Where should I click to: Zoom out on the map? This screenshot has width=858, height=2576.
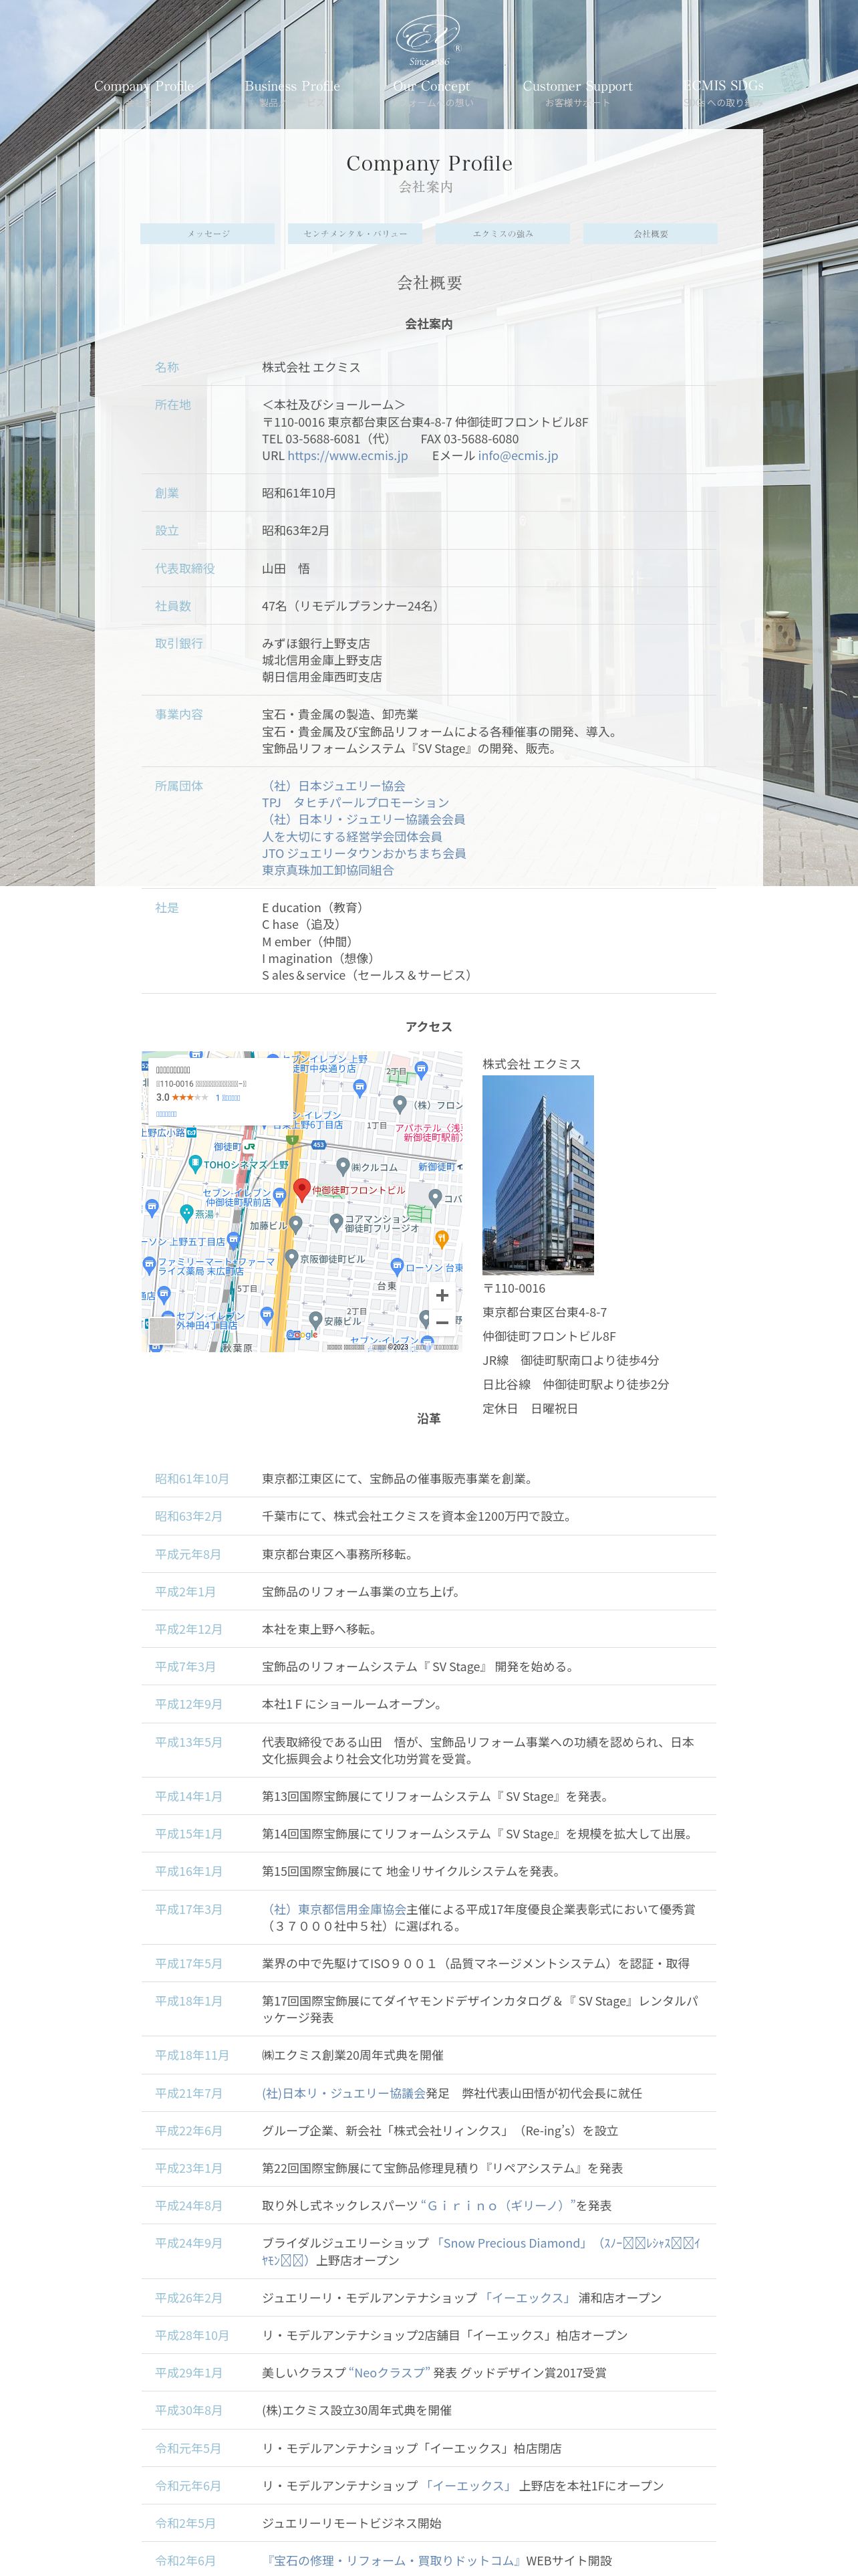coord(442,1322)
